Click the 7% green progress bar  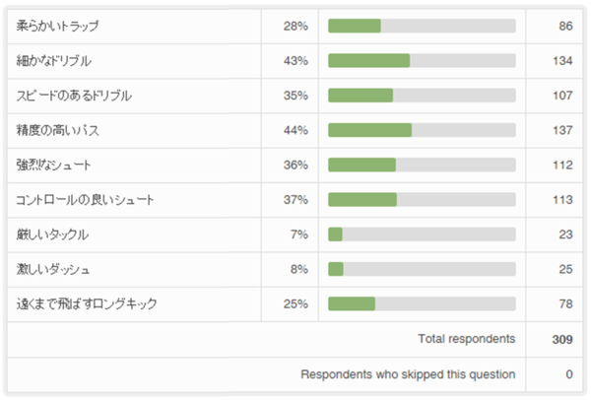[x=336, y=234]
